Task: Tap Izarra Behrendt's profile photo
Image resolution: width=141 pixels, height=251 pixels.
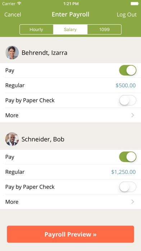Action: [12, 53]
